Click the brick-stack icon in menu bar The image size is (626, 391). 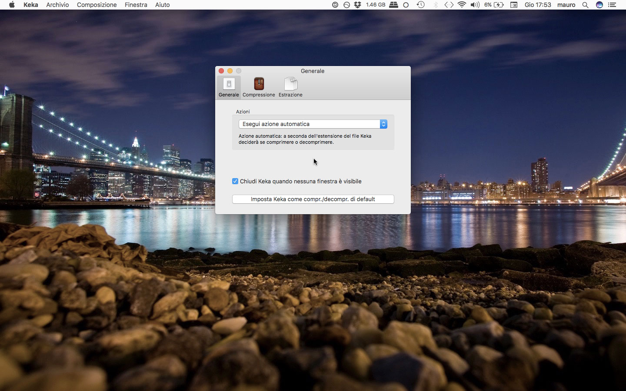394,5
